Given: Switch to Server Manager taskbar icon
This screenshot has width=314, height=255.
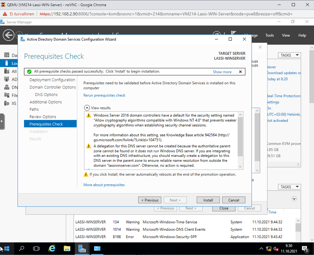Looking at the screenshot, I should coord(82,249).
